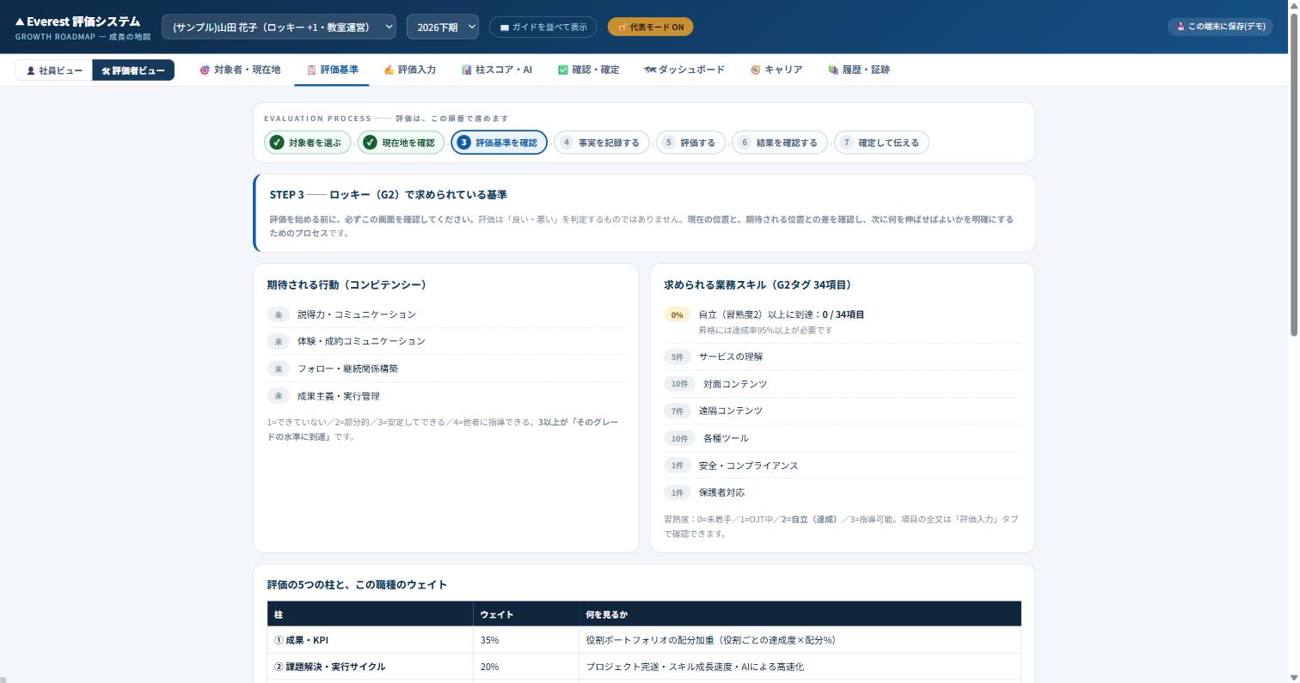Click the 0% badge for 自立 attainment

click(678, 315)
